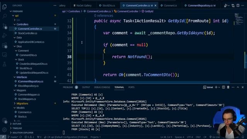This screenshot has width=247, height=139.
Task: Open the Ports panel tab
Action: point(131,87)
